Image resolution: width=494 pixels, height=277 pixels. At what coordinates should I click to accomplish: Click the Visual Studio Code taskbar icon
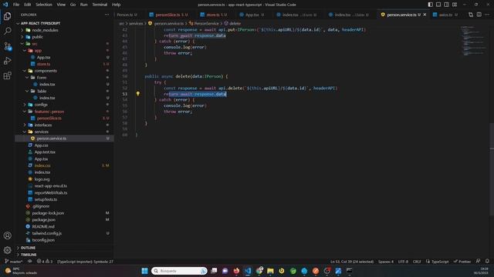[x=248, y=271]
